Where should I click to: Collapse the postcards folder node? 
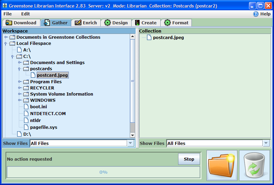click(20, 69)
